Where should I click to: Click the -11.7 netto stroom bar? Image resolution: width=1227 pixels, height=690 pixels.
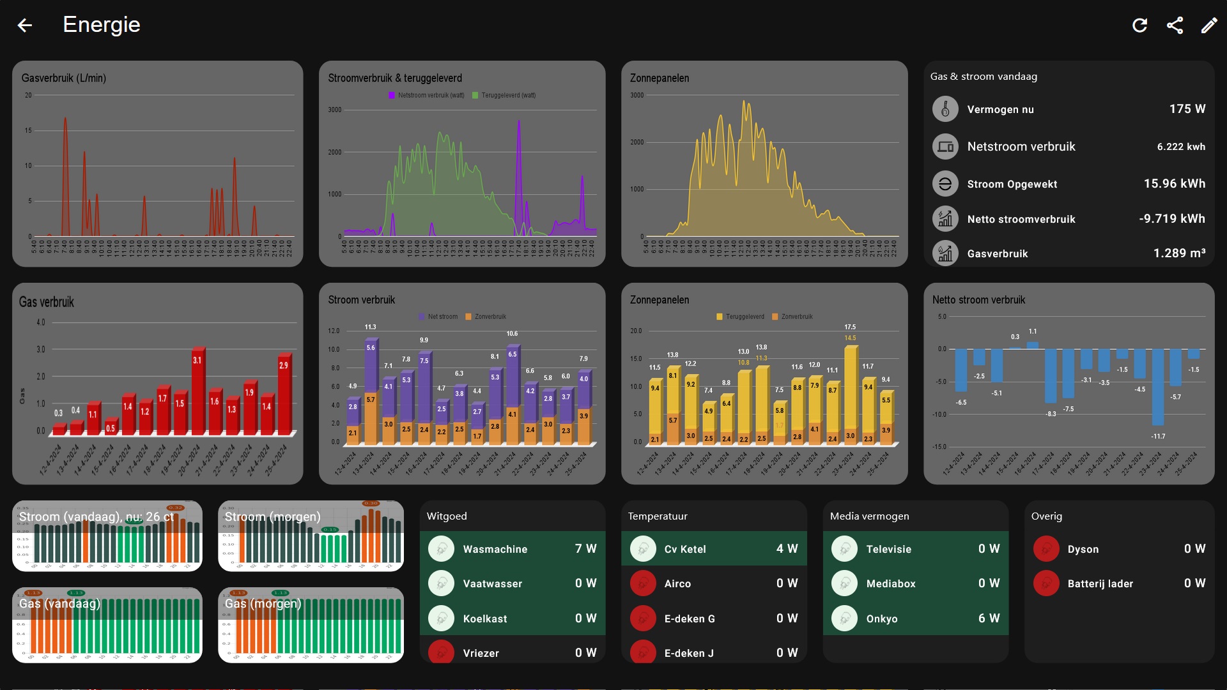[x=1158, y=387]
